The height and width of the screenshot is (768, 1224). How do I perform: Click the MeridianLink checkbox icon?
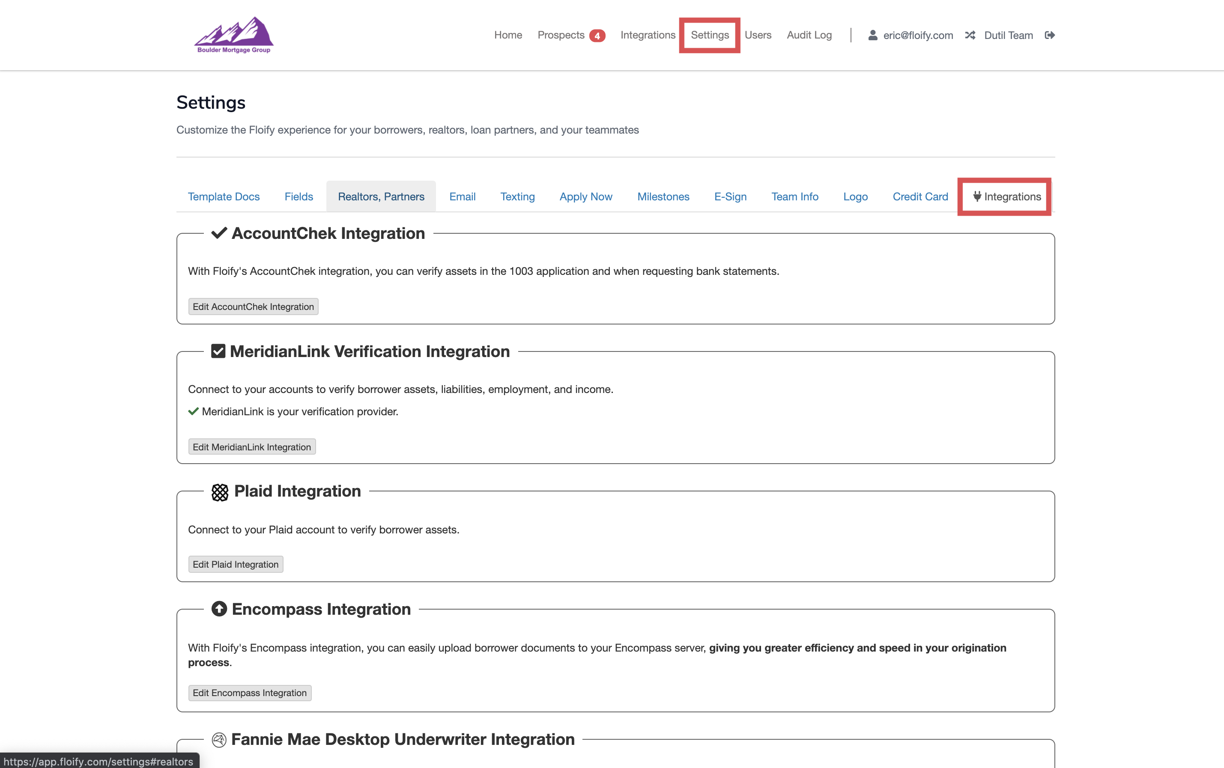(218, 351)
